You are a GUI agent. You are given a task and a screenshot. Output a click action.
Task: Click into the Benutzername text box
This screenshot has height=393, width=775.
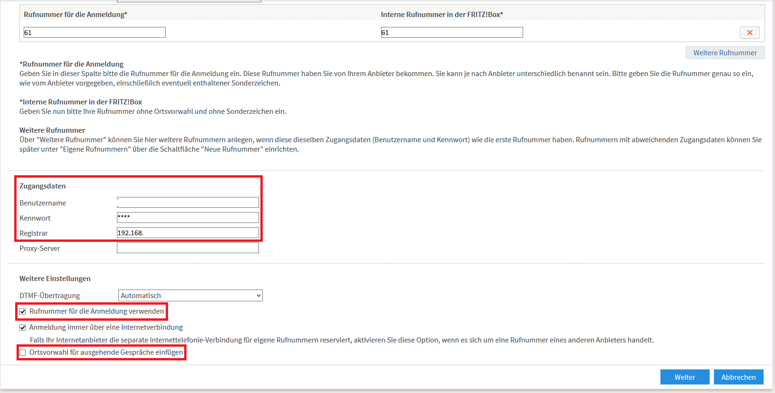(x=187, y=203)
